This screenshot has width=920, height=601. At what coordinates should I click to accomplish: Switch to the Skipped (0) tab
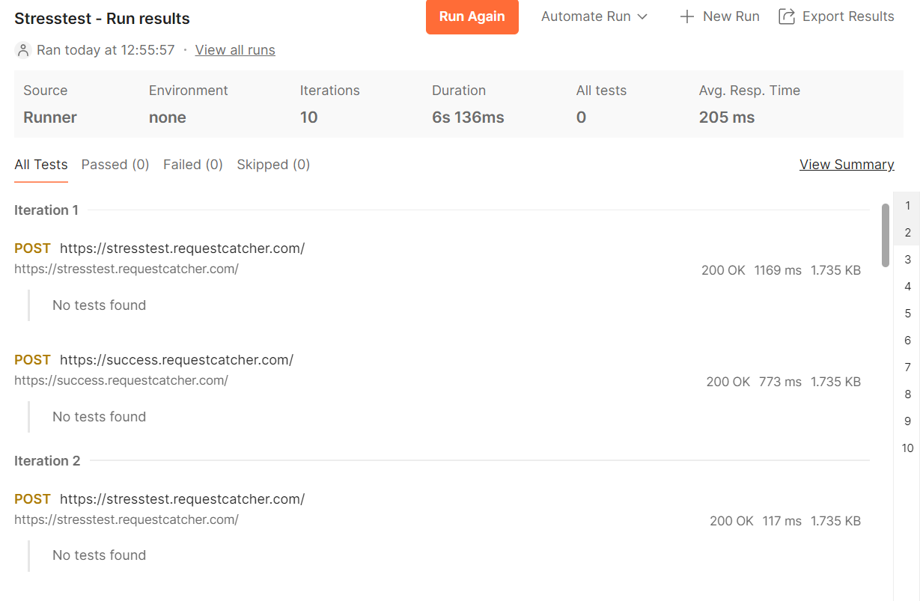[x=273, y=165]
